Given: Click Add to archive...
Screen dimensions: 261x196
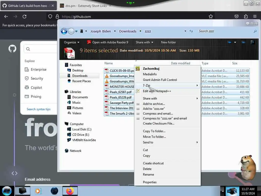Looking at the screenshot, I should (x=167, y=104).
